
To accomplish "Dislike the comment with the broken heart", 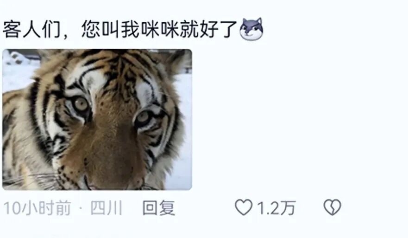I will point(332,207).
